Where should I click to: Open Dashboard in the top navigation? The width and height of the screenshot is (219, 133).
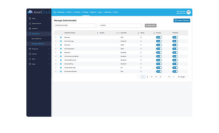pyautogui.click(x=61, y=12)
